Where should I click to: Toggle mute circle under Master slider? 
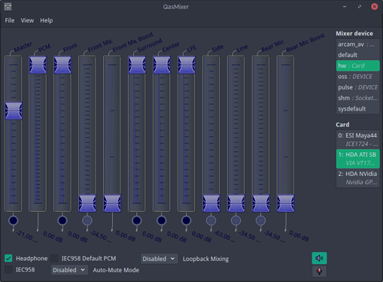[x=14, y=220]
